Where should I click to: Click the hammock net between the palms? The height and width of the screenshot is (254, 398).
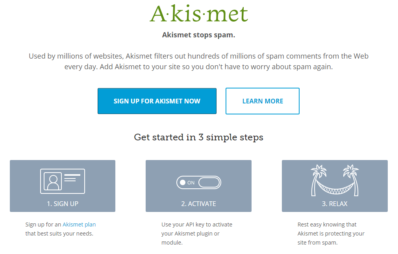coord(335,188)
